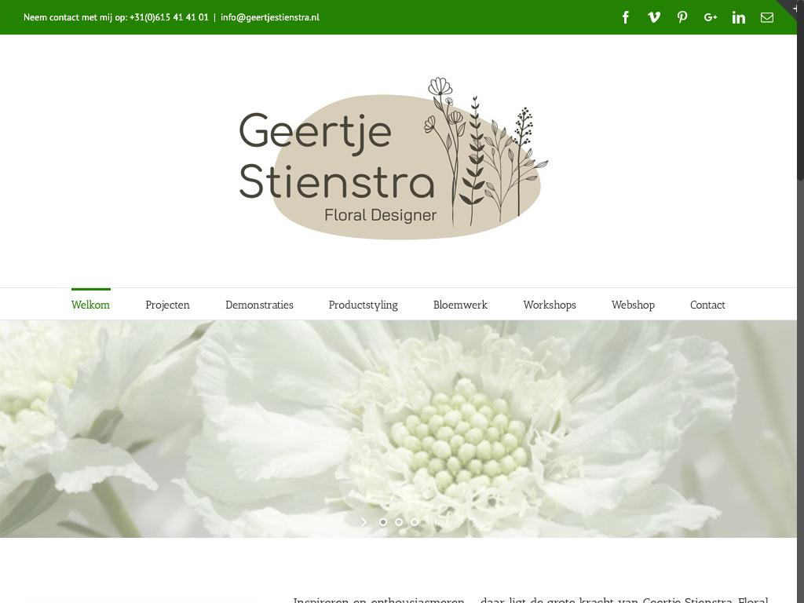804x603 pixels.
Task: Select the first slide dot
Action: click(x=383, y=521)
